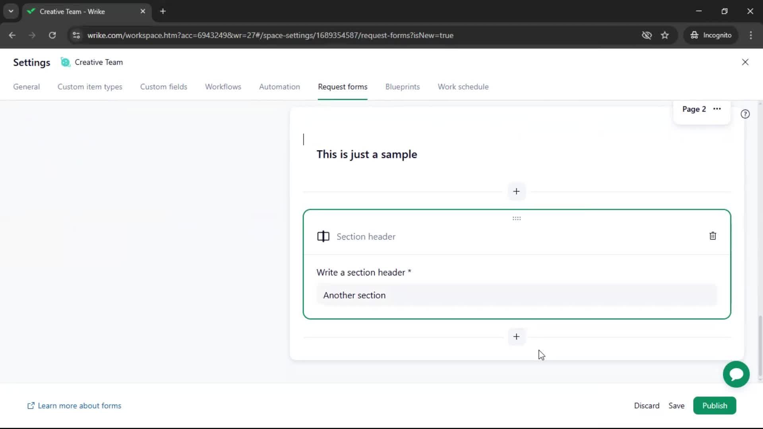Screen dimensions: 763x429
Task: Click the 'Section header' block title
Action: tap(366, 236)
